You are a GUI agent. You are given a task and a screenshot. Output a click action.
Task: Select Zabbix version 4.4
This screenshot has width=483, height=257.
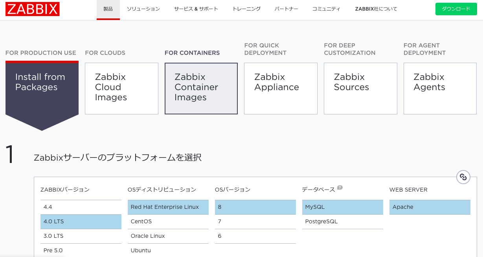tap(81, 207)
